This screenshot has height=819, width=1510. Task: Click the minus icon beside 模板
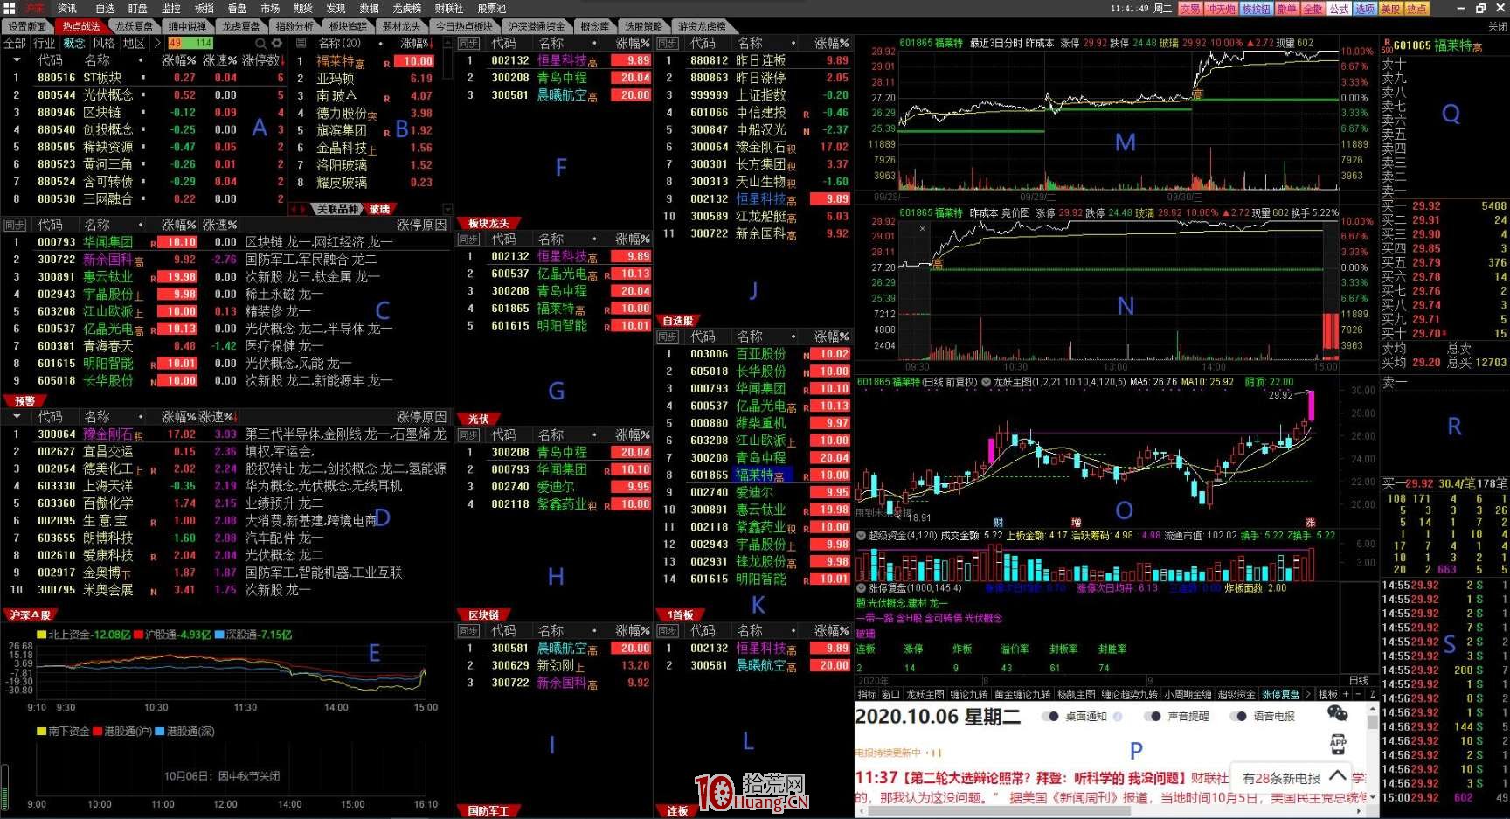(x=1360, y=694)
